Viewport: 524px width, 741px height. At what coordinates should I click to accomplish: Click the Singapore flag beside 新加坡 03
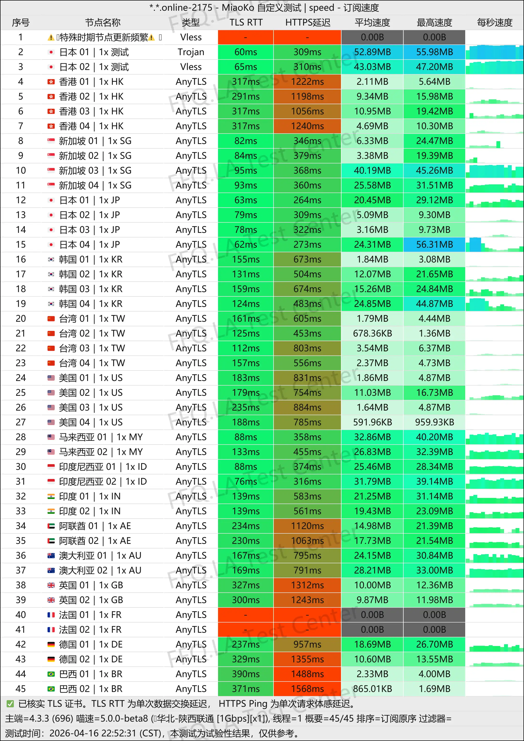click(51, 170)
